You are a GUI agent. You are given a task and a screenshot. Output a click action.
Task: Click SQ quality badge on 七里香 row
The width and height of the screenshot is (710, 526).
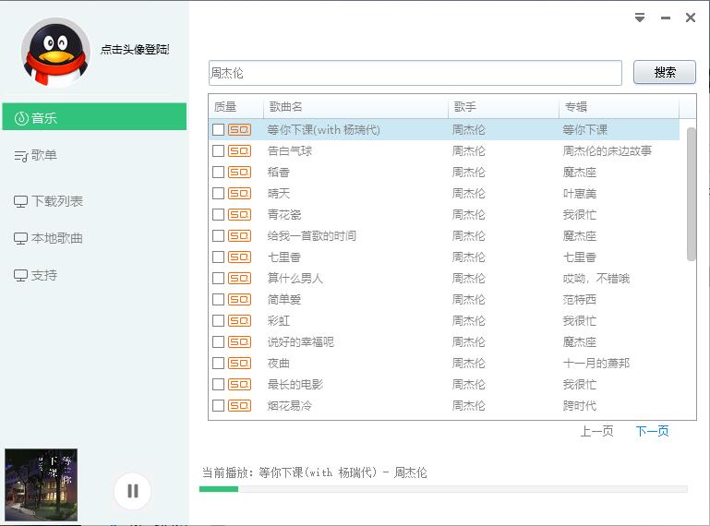[x=239, y=257]
